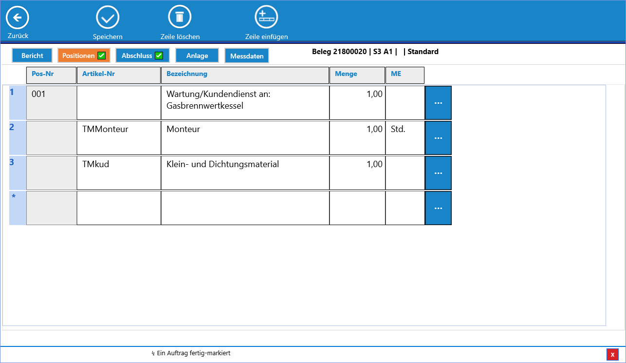The image size is (626, 363).
Task: Open ellipsis options for Wartung/Kundendienst row
Action: point(438,103)
